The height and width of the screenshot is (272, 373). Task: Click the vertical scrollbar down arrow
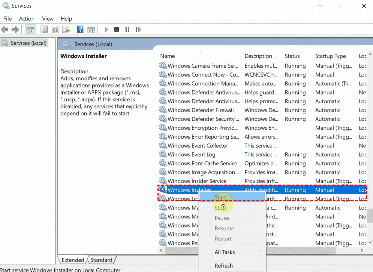[370, 242]
